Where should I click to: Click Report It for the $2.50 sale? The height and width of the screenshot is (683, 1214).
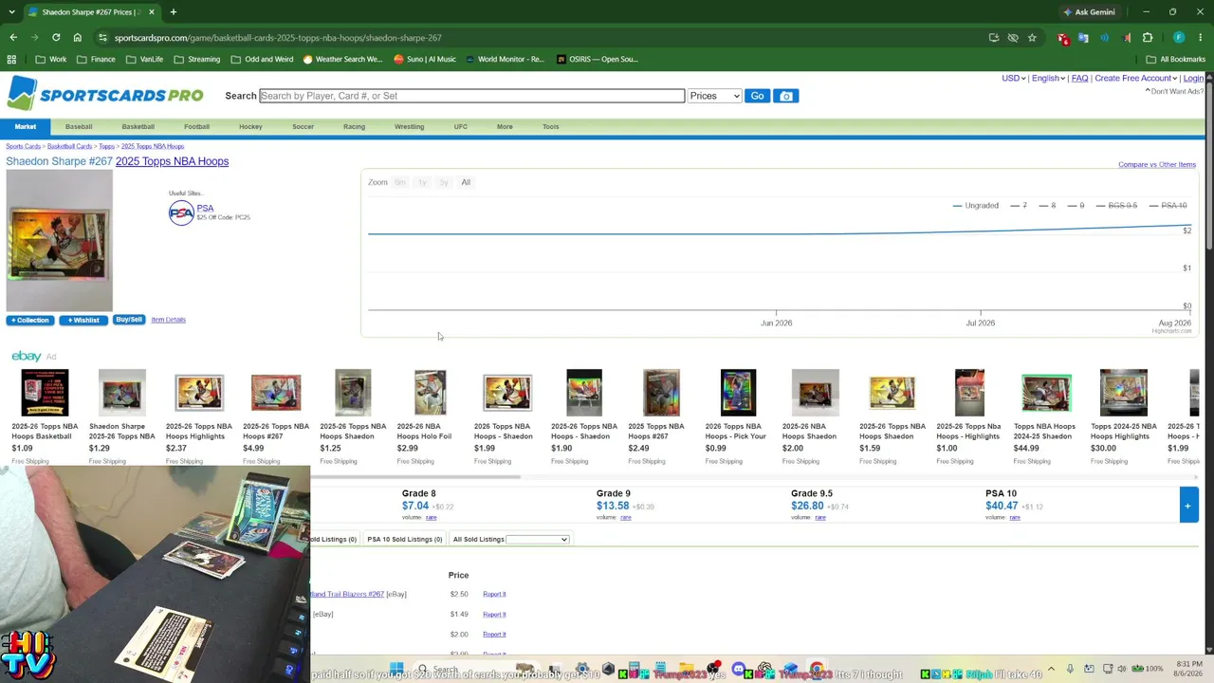pos(494,595)
